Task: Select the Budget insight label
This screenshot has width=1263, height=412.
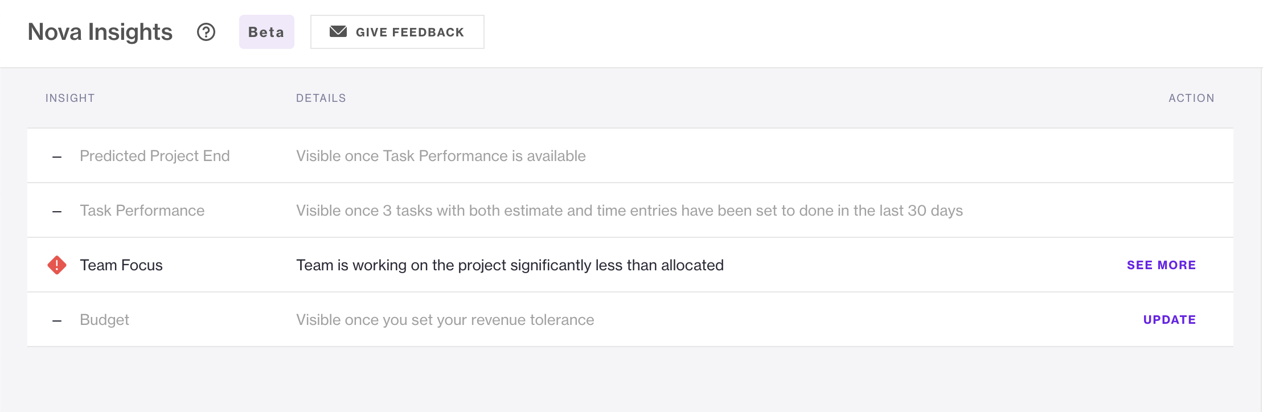Action: [105, 320]
